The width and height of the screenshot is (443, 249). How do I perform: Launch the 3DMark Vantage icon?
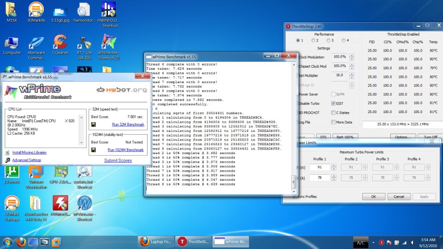[12, 208]
